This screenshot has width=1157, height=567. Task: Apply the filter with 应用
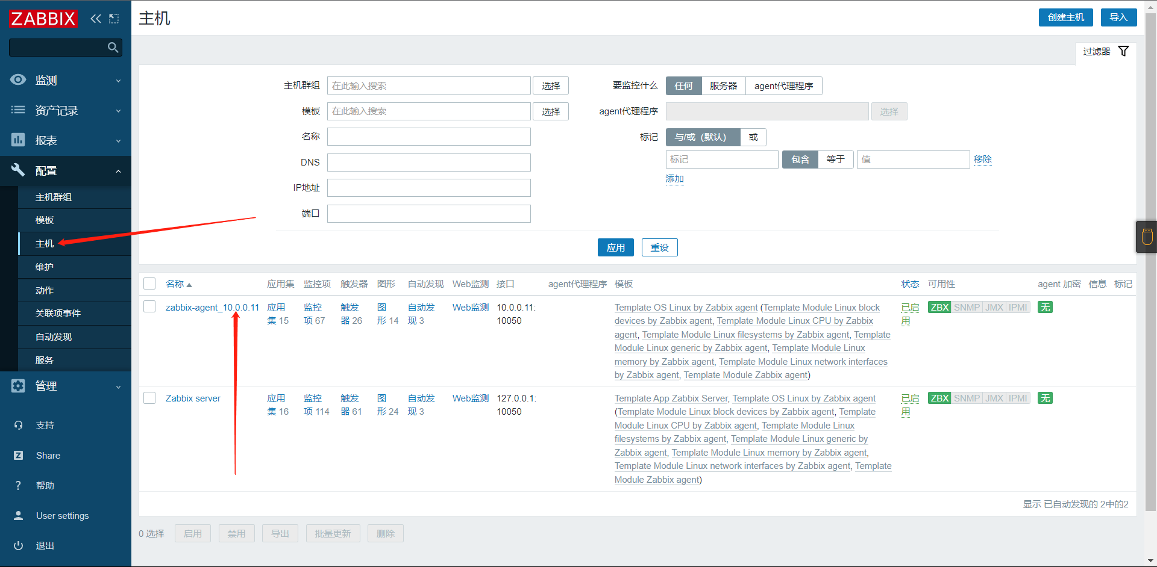tap(615, 247)
